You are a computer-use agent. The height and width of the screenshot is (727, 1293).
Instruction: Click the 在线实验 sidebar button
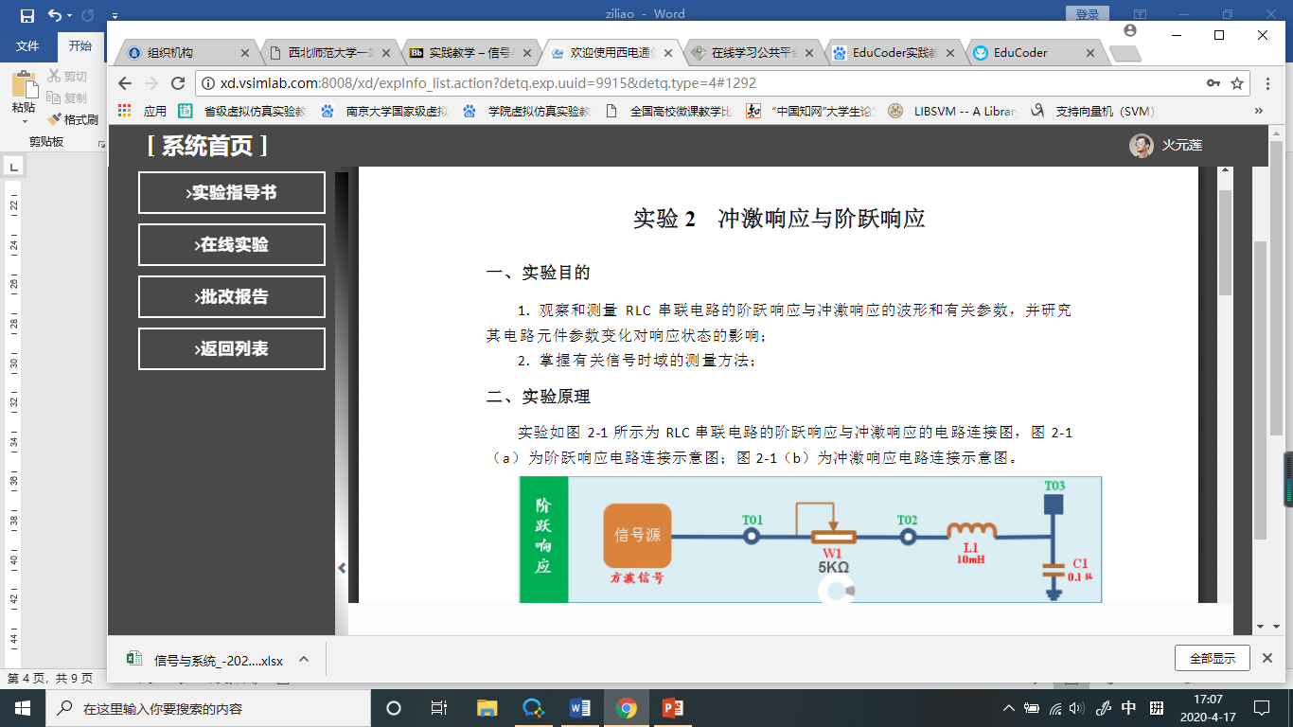(232, 244)
